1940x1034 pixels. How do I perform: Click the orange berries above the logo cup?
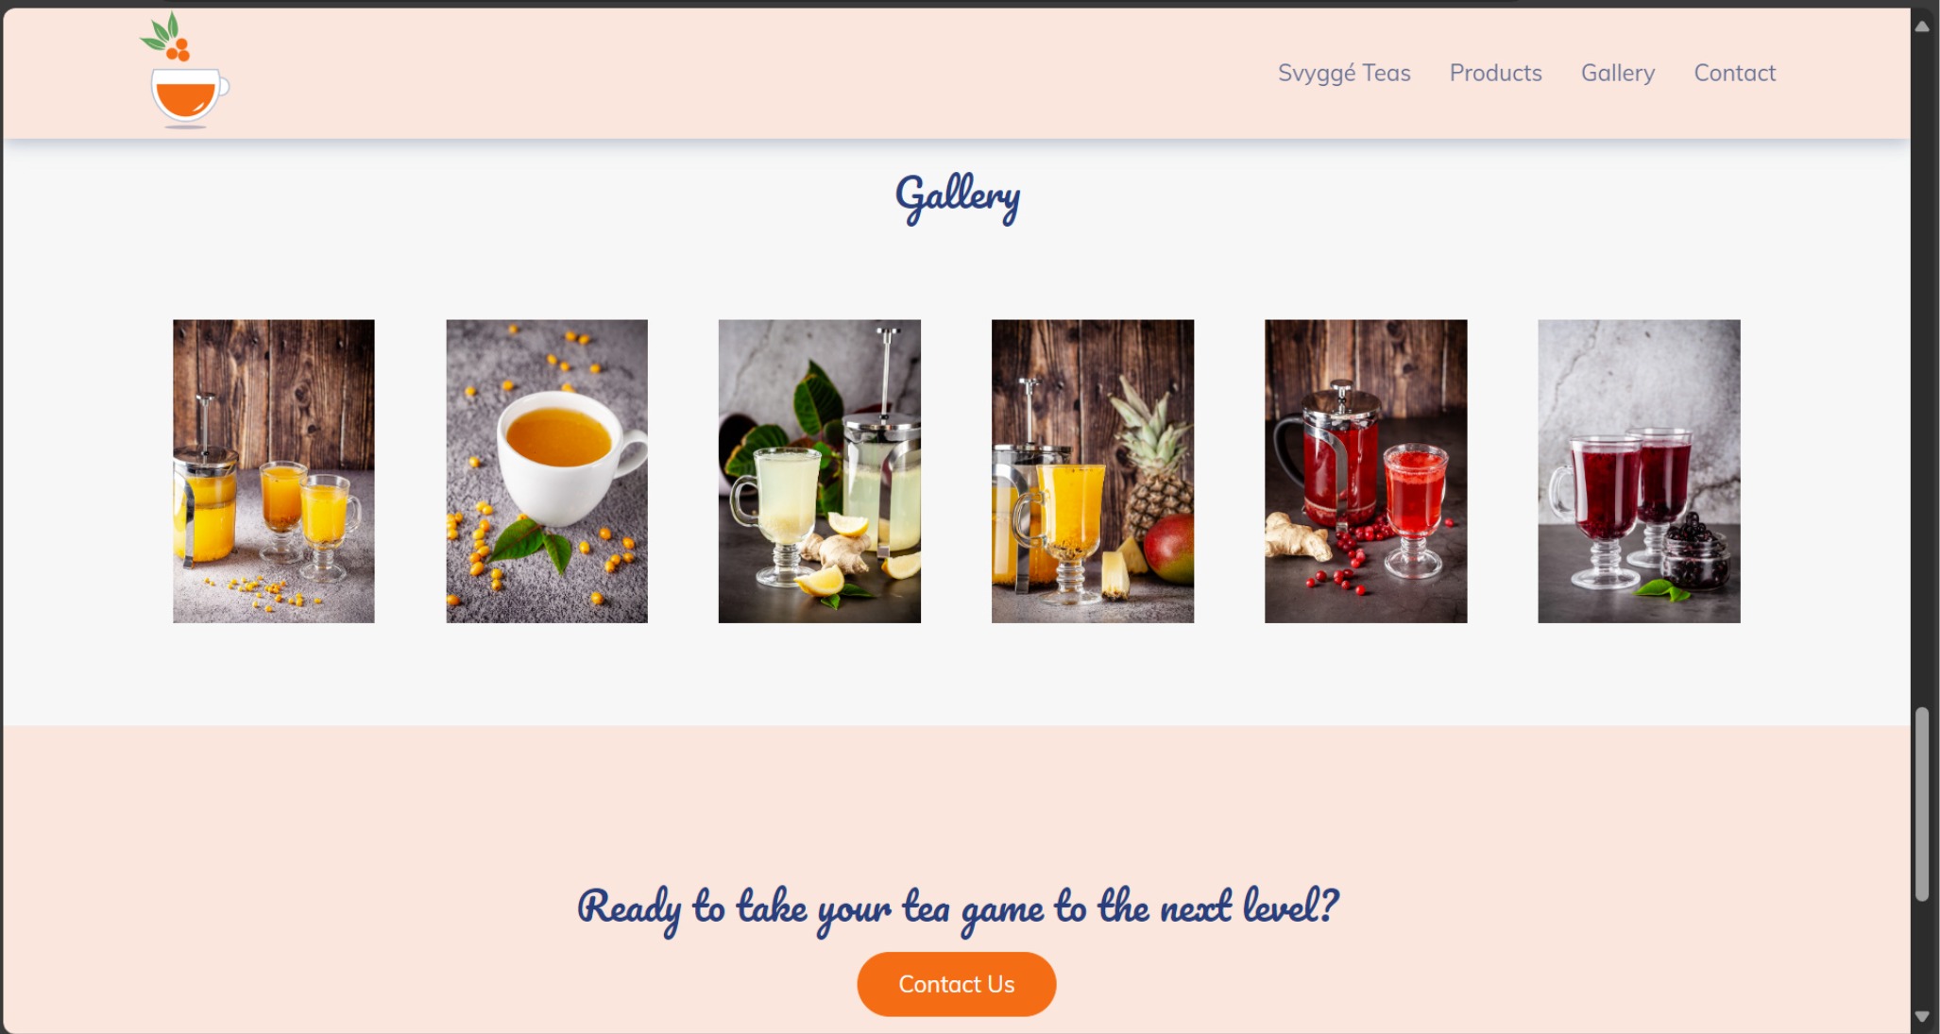point(178,49)
